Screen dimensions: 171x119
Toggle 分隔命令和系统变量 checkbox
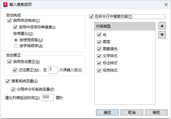tap(13, 89)
